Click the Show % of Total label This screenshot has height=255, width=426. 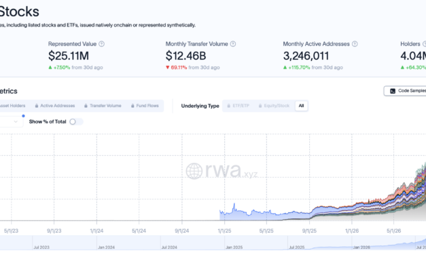[x=48, y=122]
